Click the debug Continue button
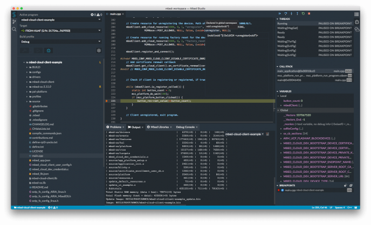This screenshot has width=371, height=225. (279, 12)
